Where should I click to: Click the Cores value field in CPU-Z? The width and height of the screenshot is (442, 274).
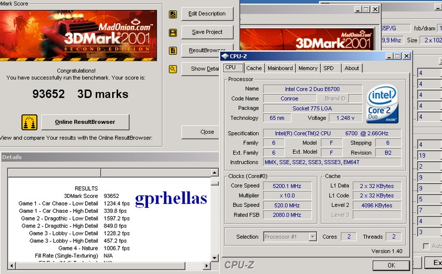coord(349,237)
